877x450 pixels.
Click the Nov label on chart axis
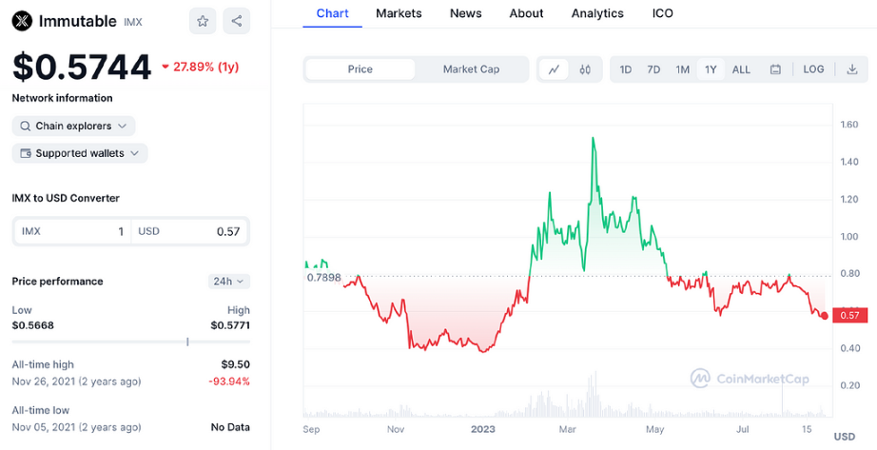(x=396, y=429)
